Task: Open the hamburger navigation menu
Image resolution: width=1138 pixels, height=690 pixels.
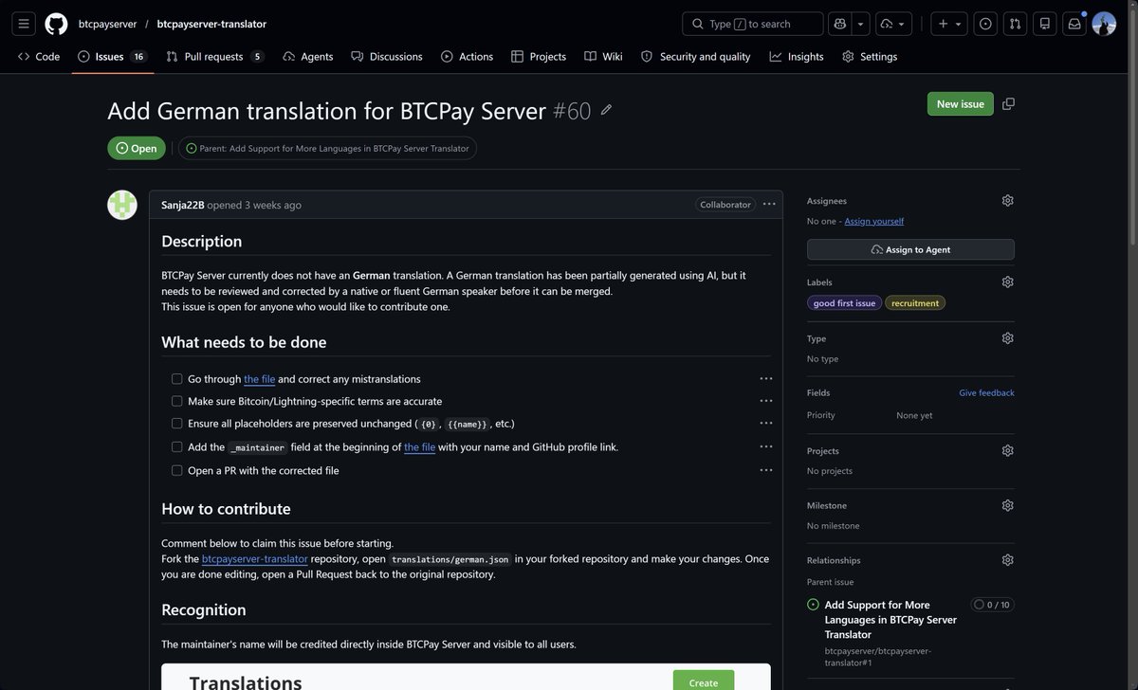Action: [x=24, y=24]
